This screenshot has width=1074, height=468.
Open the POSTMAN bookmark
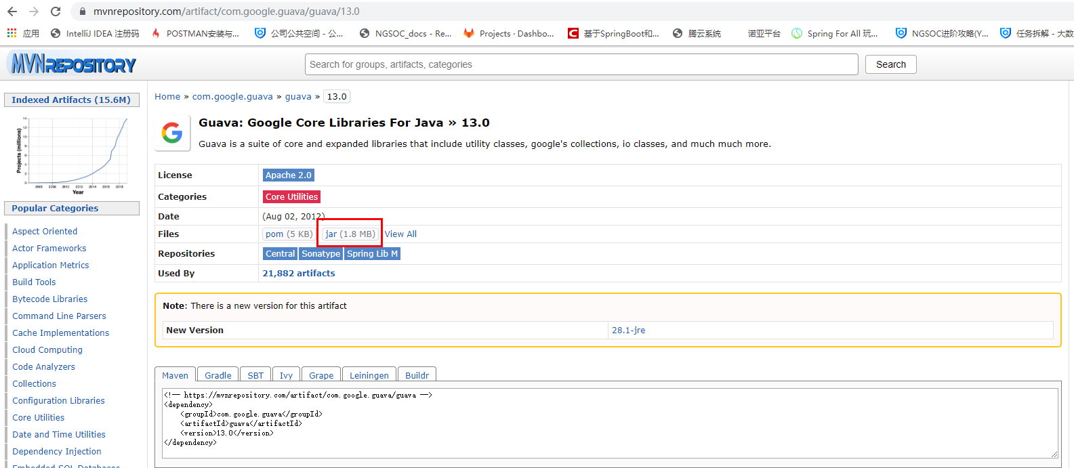(x=195, y=33)
